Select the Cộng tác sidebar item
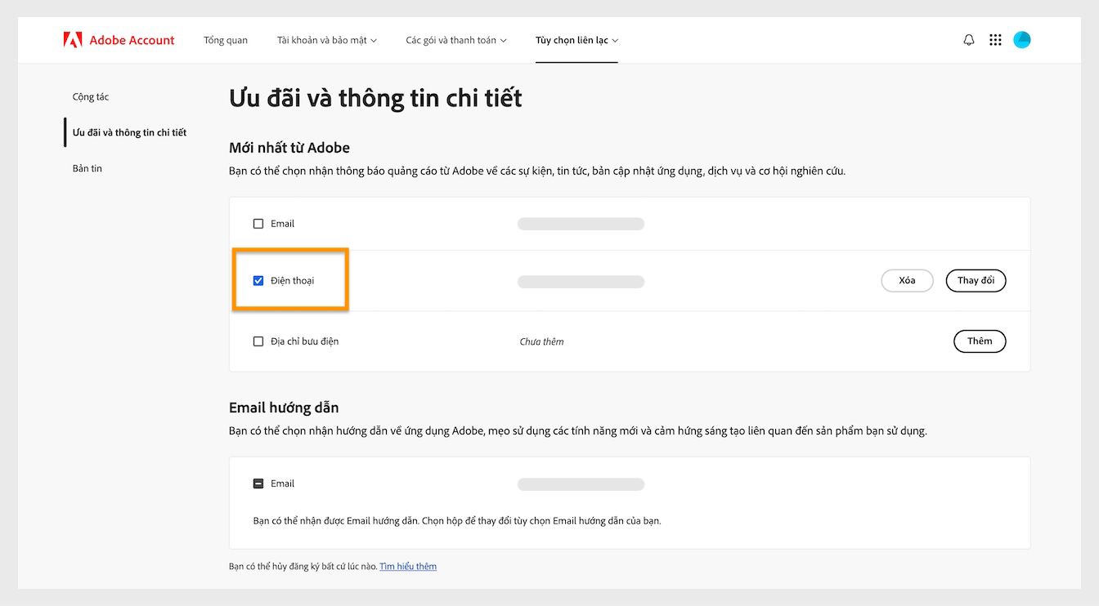 pos(90,96)
